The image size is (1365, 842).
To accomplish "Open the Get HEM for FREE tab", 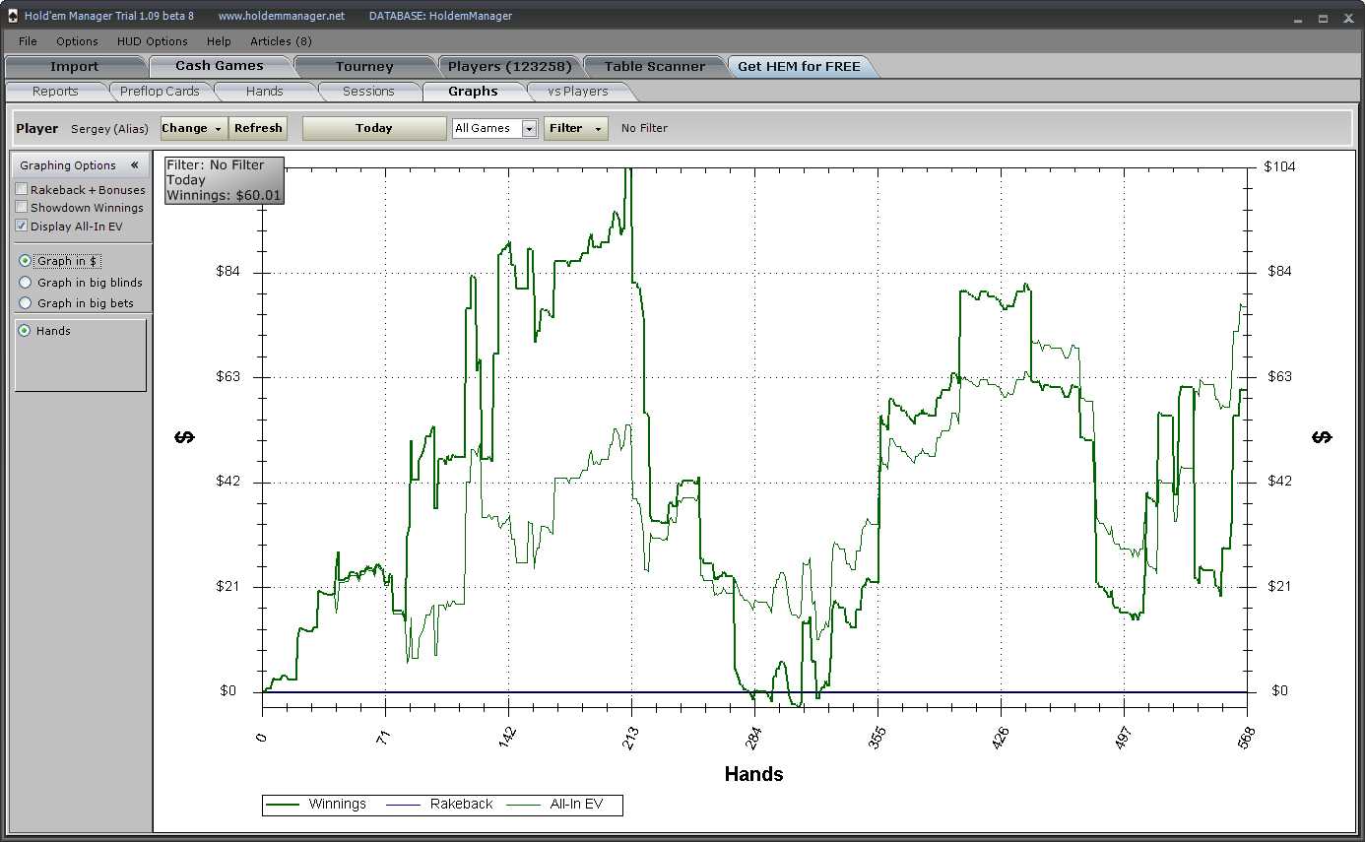I will 798,67.
